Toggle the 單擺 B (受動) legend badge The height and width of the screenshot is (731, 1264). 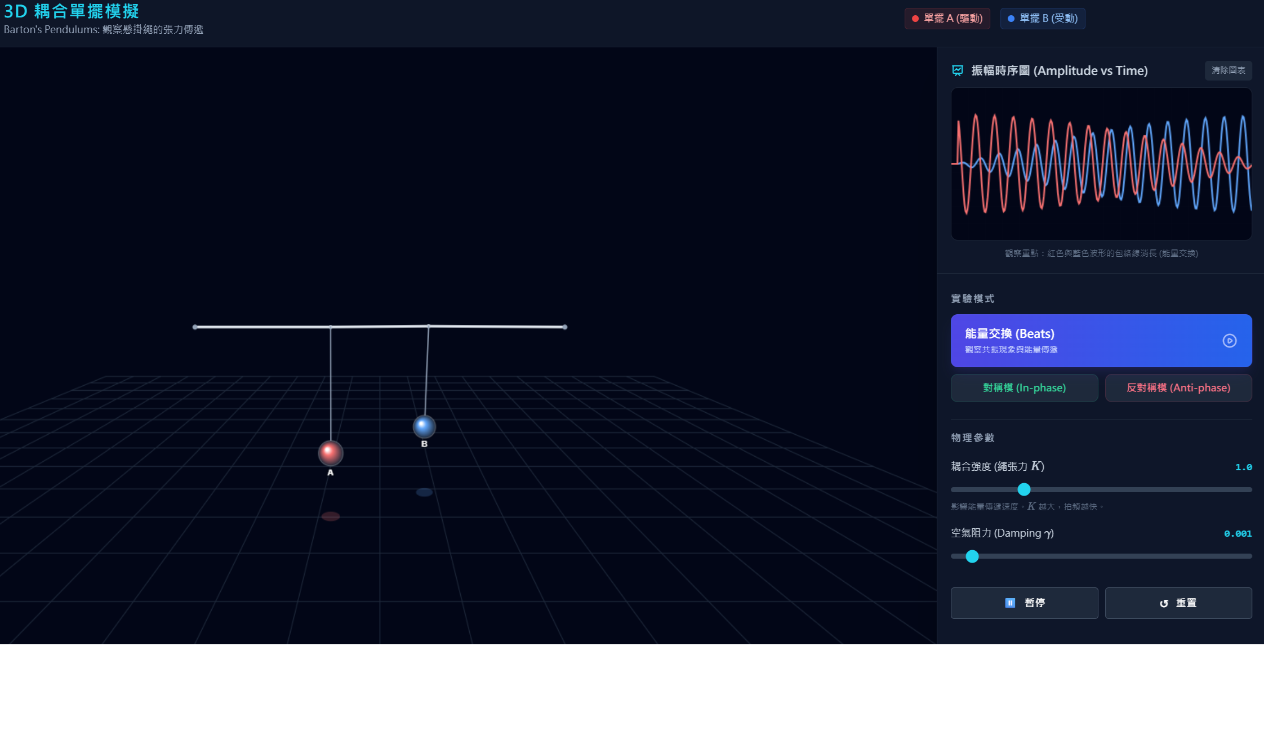(1043, 19)
